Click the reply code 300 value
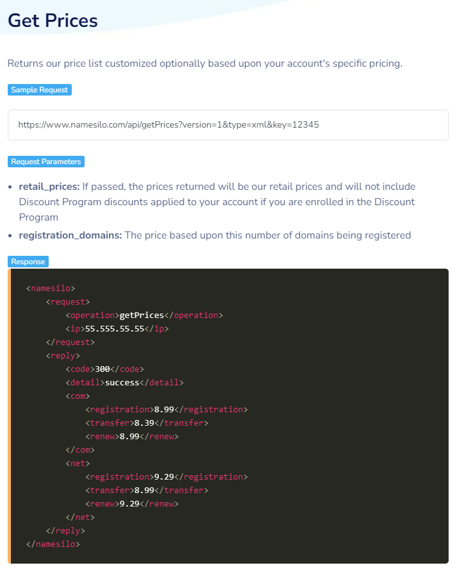The width and height of the screenshot is (464, 579). tap(103, 369)
